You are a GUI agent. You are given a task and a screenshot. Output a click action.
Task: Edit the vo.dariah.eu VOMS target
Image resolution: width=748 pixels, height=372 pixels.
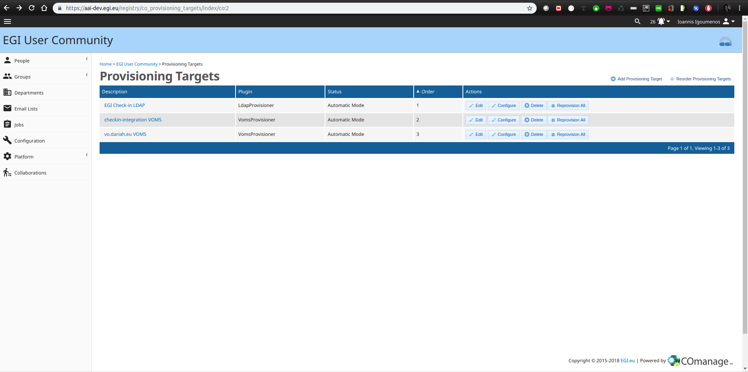tap(476, 134)
